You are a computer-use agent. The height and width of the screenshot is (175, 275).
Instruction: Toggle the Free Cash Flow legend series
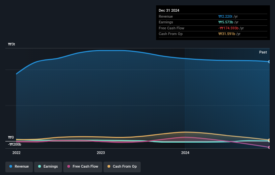pyautogui.click(x=83, y=167)
